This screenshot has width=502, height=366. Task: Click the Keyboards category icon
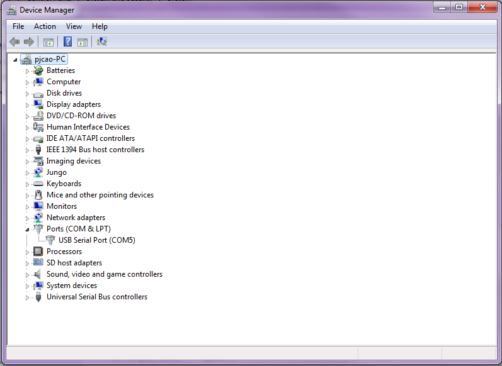38,184
